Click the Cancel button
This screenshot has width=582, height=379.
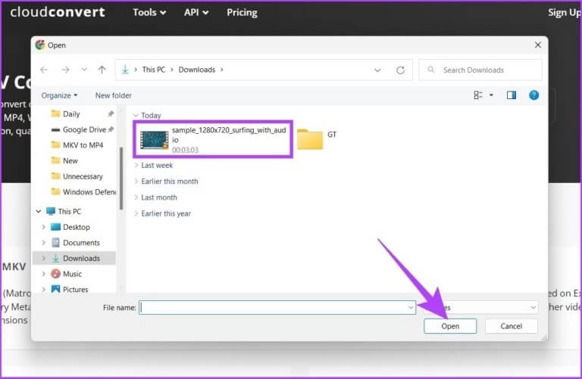tap(511, 326)
